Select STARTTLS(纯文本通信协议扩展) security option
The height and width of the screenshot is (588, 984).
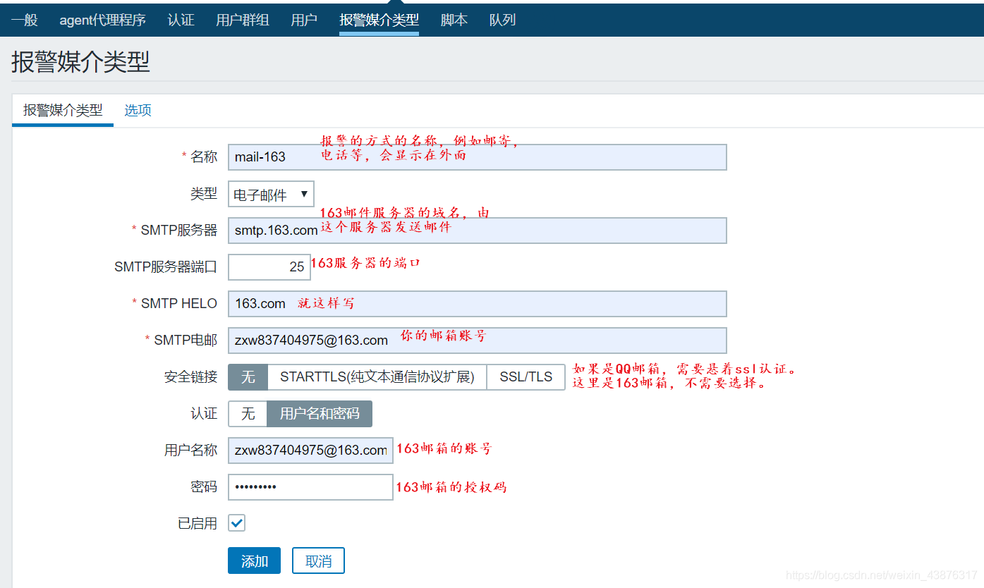377,376
